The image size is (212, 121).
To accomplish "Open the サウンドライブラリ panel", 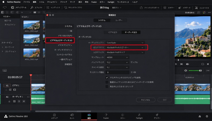I will pyautogui.click(x=73, y=8).
